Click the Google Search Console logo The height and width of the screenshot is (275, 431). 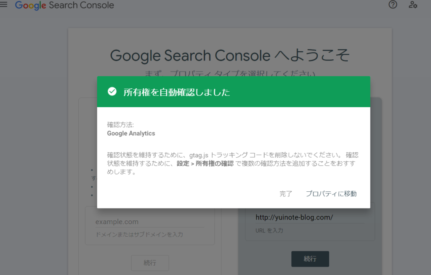(x=64, y=5)
